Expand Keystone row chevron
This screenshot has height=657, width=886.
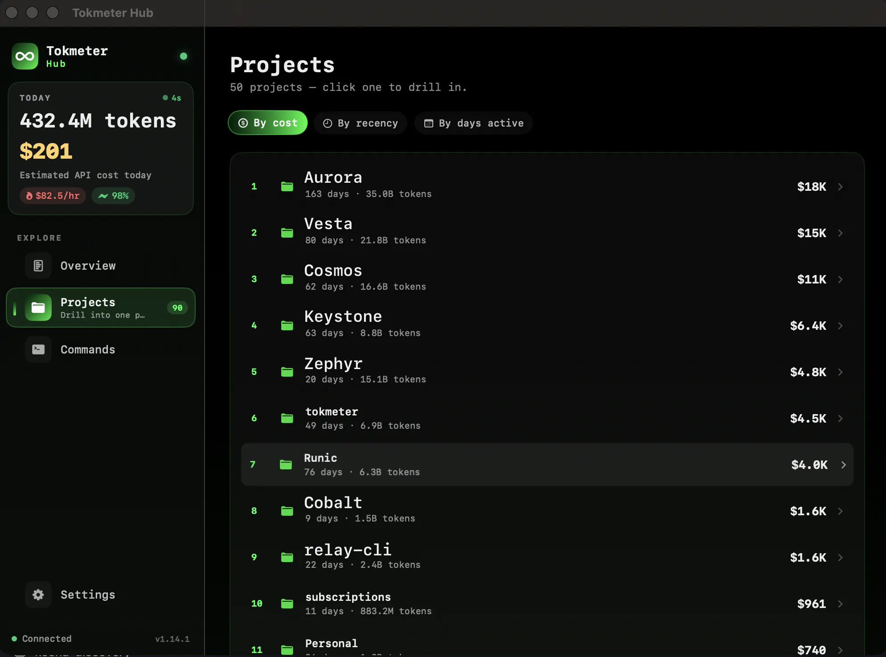pyautogui.click(x=840, y=325)
